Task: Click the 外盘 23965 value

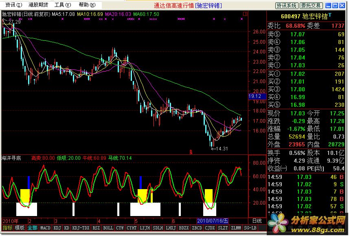Action: tap(297, 144)
